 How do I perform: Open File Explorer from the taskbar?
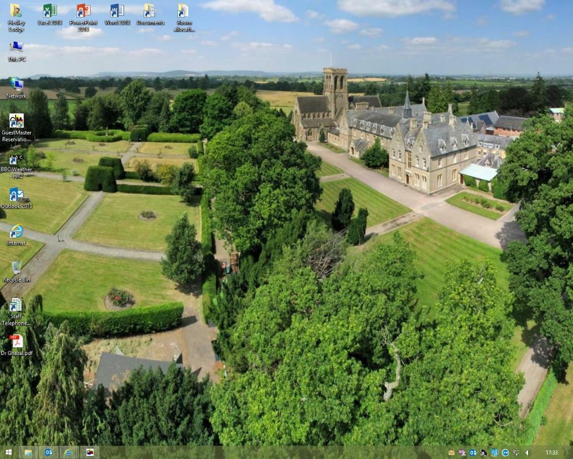(28, 452)
